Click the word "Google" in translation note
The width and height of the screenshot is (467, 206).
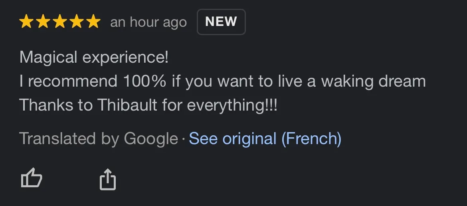151,139
